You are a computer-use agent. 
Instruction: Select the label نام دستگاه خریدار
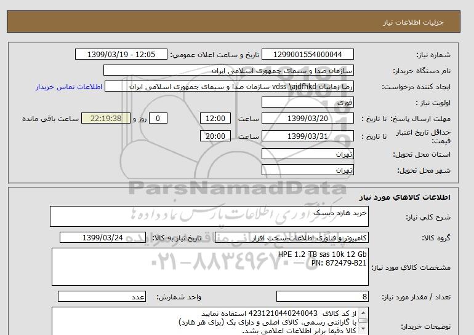[x=422, y=71]
